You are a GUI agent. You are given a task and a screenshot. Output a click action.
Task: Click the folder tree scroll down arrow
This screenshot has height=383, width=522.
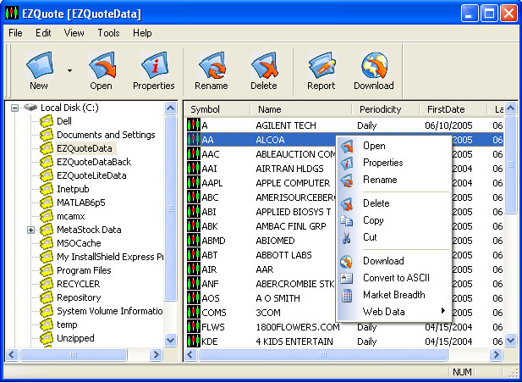170,341
